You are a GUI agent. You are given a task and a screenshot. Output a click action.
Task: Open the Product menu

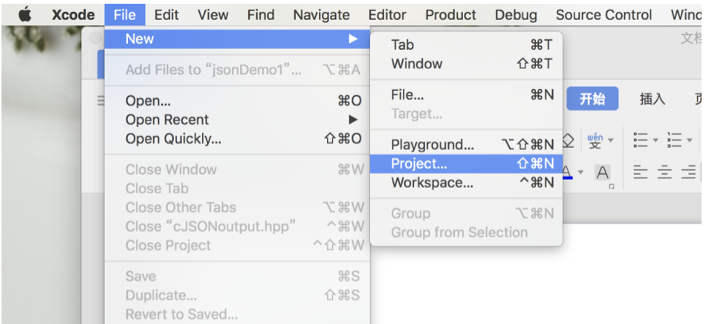[450, 15]
